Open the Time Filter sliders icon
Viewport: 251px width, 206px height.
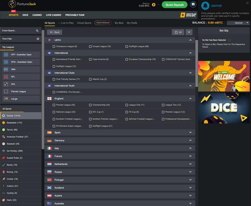[x=38, y=39]
